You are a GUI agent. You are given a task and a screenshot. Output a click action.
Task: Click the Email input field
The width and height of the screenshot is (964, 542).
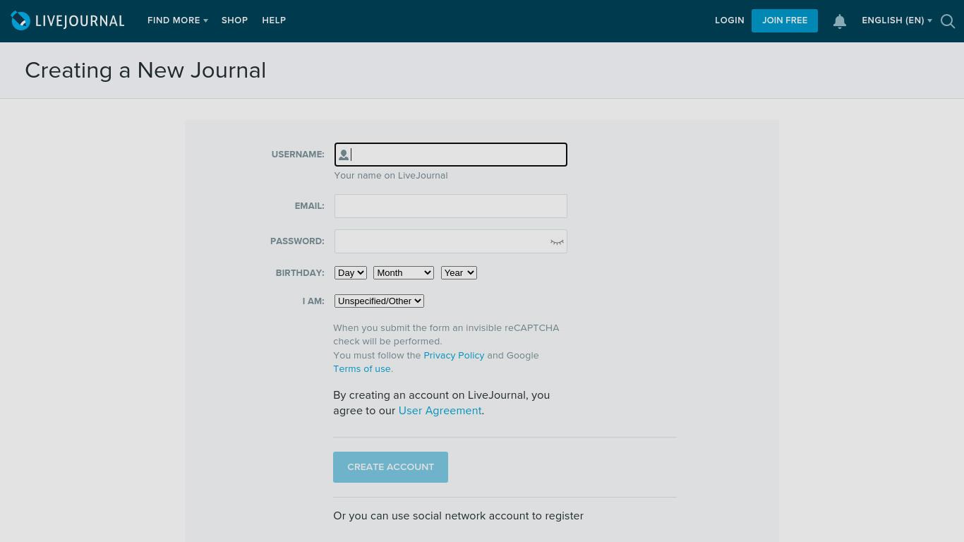pyautogui.click(x=451, y=206)
